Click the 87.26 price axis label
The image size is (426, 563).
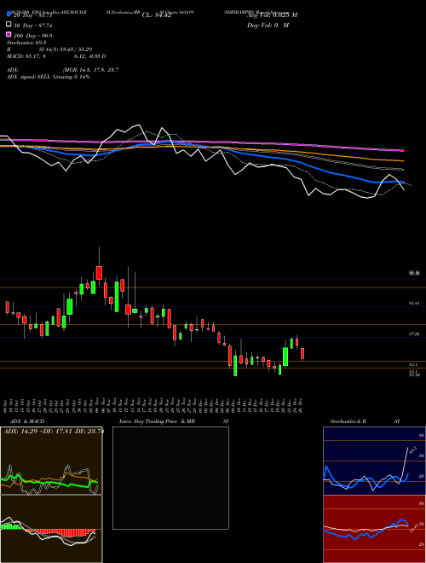[x=414, y=334]
